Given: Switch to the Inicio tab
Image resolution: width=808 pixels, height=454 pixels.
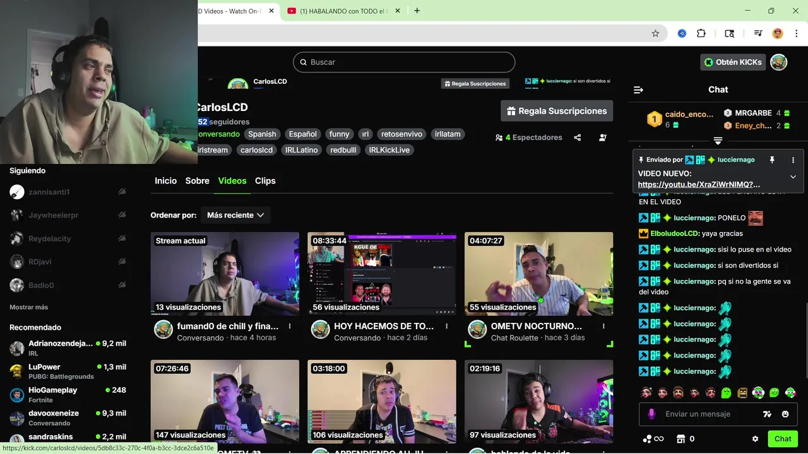Looking at the screenshot, I should (165, 180).
